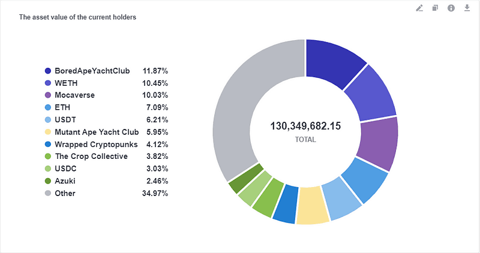480x253 pixels.
Task: Click the USDT legend color dot
Action: click(48, 120)
